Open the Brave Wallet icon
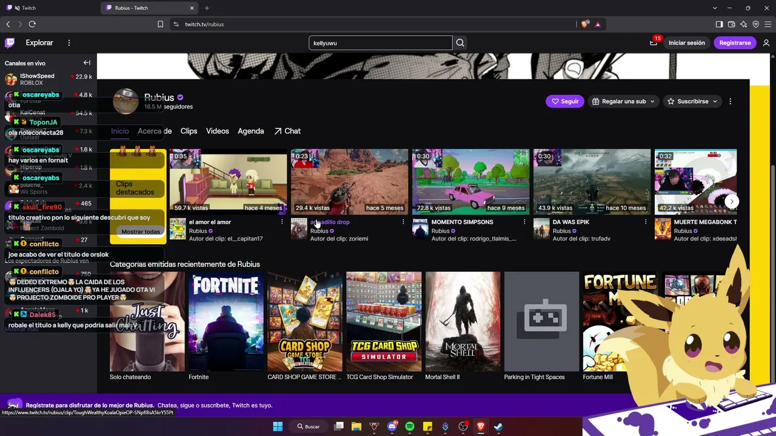 [x=732, y=24]
